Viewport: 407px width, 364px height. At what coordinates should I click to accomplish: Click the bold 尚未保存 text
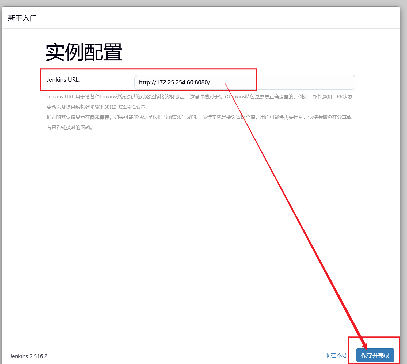[x=100, y=117]
